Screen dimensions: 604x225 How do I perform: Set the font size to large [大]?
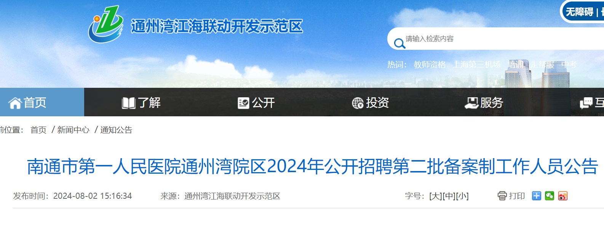(x=435, y=196)
